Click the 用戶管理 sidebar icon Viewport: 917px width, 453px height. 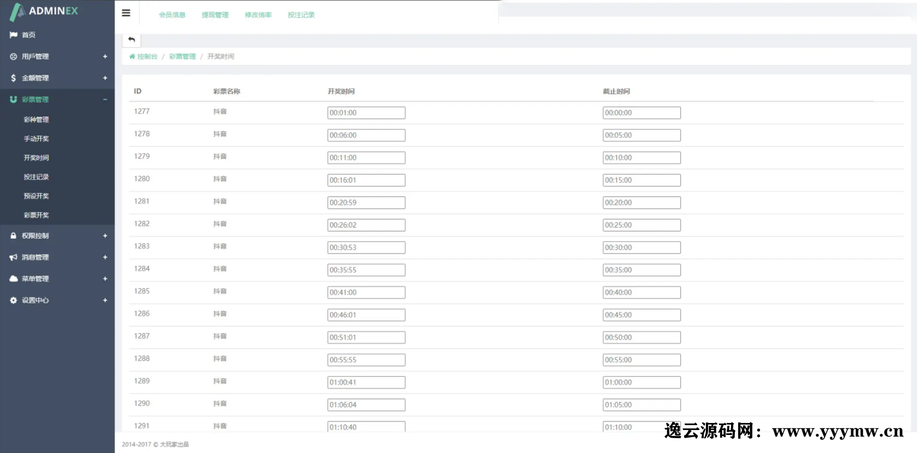tap(13, 56)
